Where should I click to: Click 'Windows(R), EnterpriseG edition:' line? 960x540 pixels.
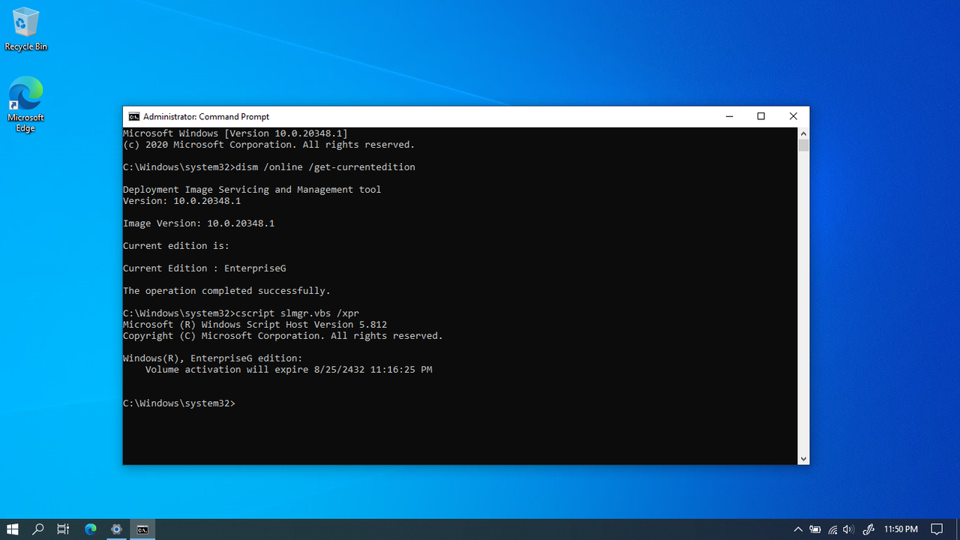pos(213,358)
